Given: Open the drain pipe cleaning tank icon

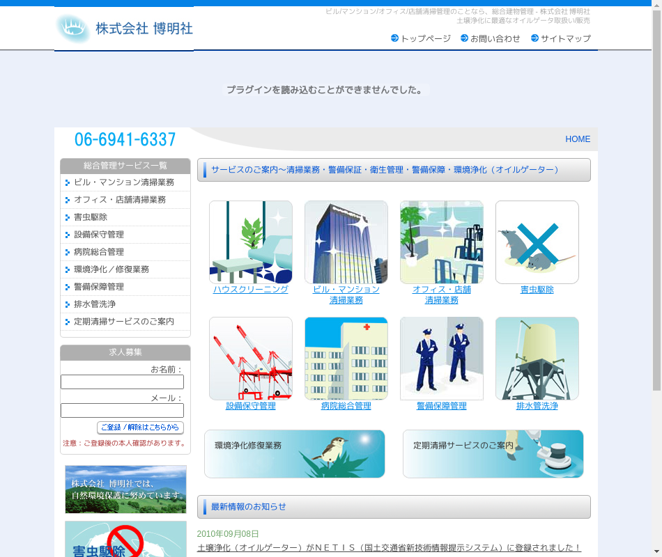Looking at the screenshot, I should pyautogui.click(x=537, y=359).
